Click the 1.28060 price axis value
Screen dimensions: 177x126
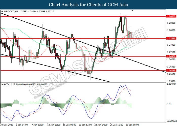pos(171,30)
